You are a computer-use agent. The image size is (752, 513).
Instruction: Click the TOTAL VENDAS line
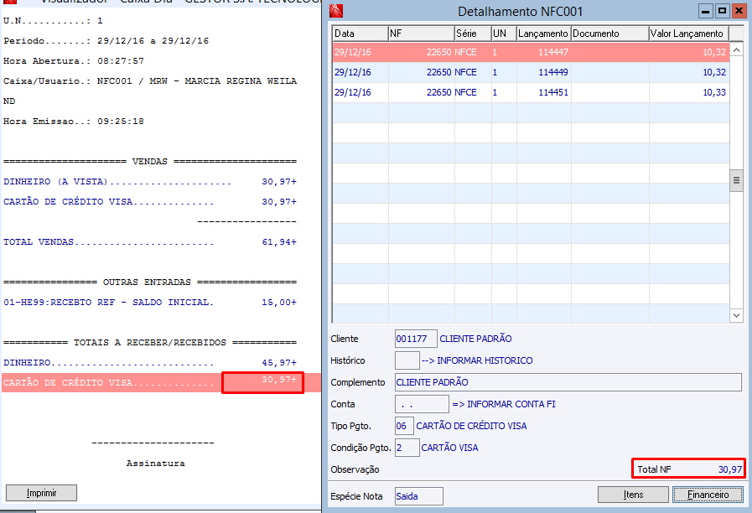point(149,242)
